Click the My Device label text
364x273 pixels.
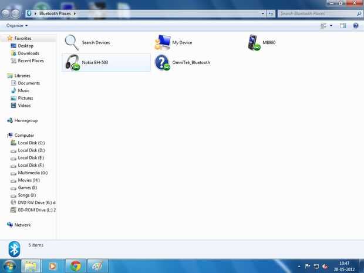click(x=182, y=42)
